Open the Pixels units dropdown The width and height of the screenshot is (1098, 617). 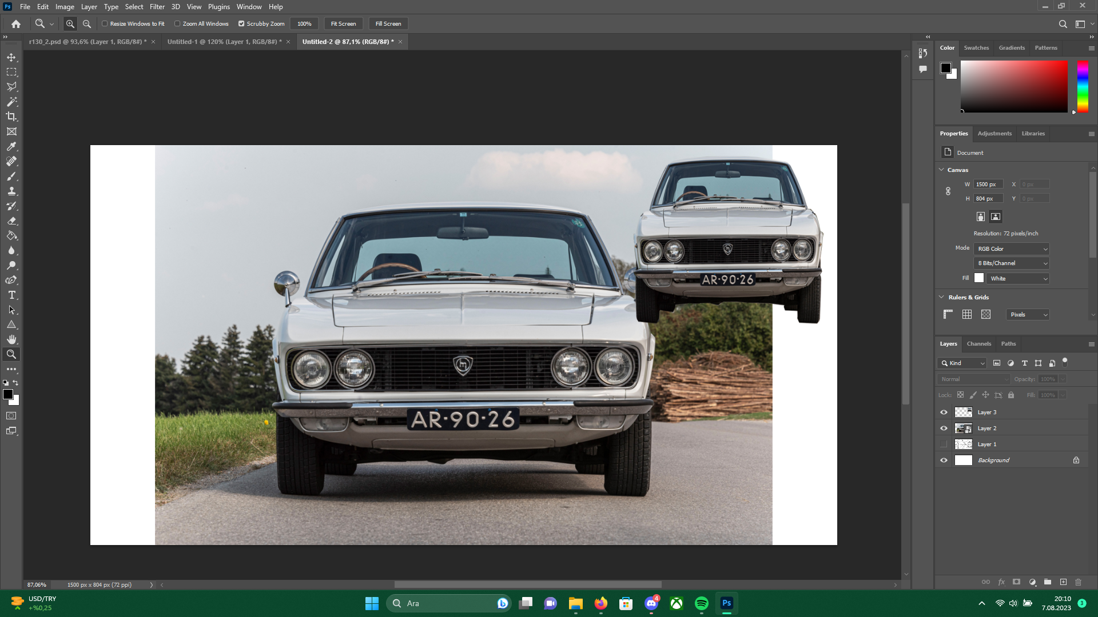coord(1028,315)
